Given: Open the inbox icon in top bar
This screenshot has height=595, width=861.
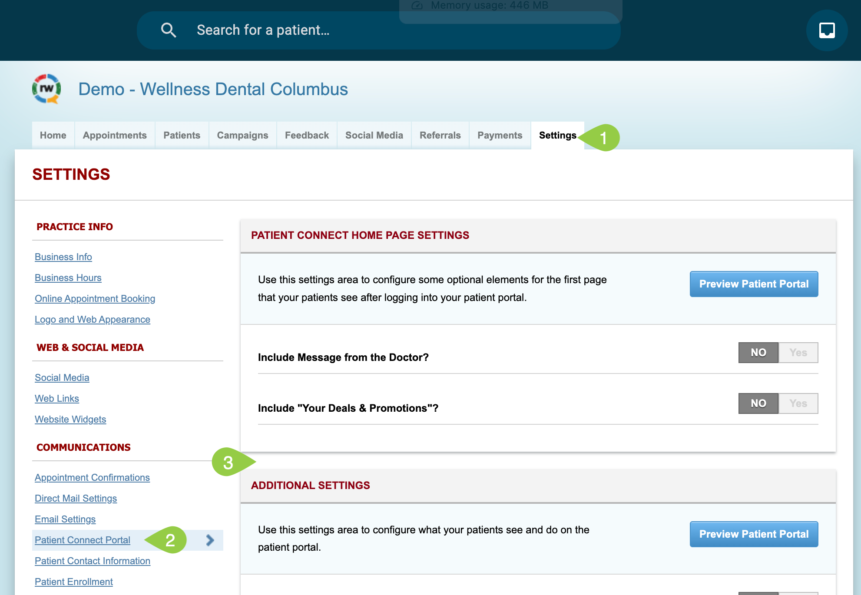Looking at the screenshot, I should coord(827,30).
